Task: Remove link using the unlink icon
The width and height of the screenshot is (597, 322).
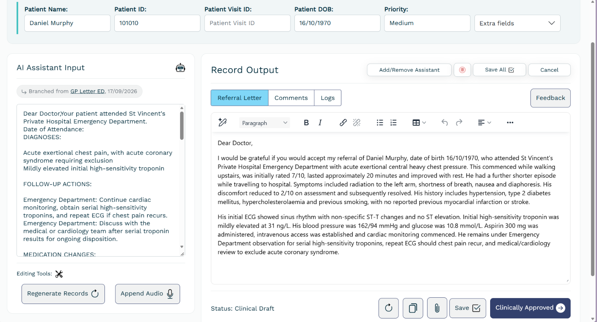Action: tap(357, 123)
